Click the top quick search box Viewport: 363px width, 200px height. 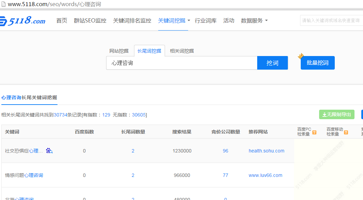click(x=331, y=21)
